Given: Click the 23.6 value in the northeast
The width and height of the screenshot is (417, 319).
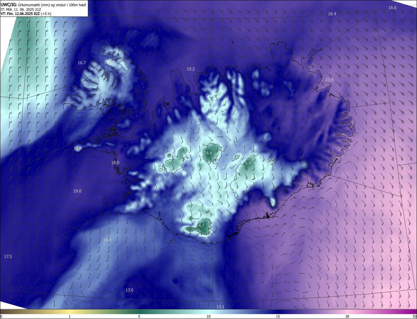Looking at the screenshot, I should [x=329, y=80].
